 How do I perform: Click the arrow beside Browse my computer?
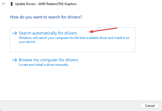15,60
